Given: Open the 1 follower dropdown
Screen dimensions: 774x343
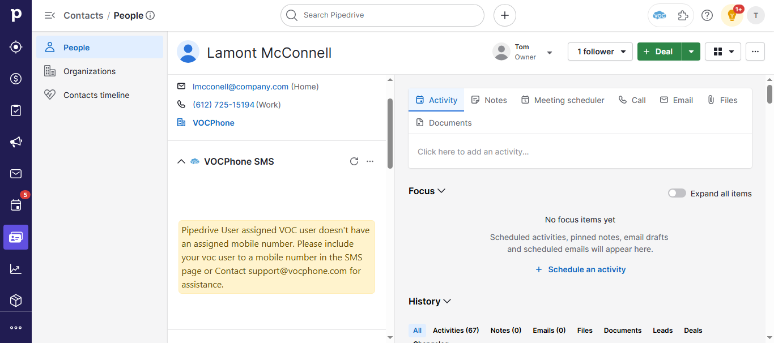Looking at the screenshot, I should point(600,52).
